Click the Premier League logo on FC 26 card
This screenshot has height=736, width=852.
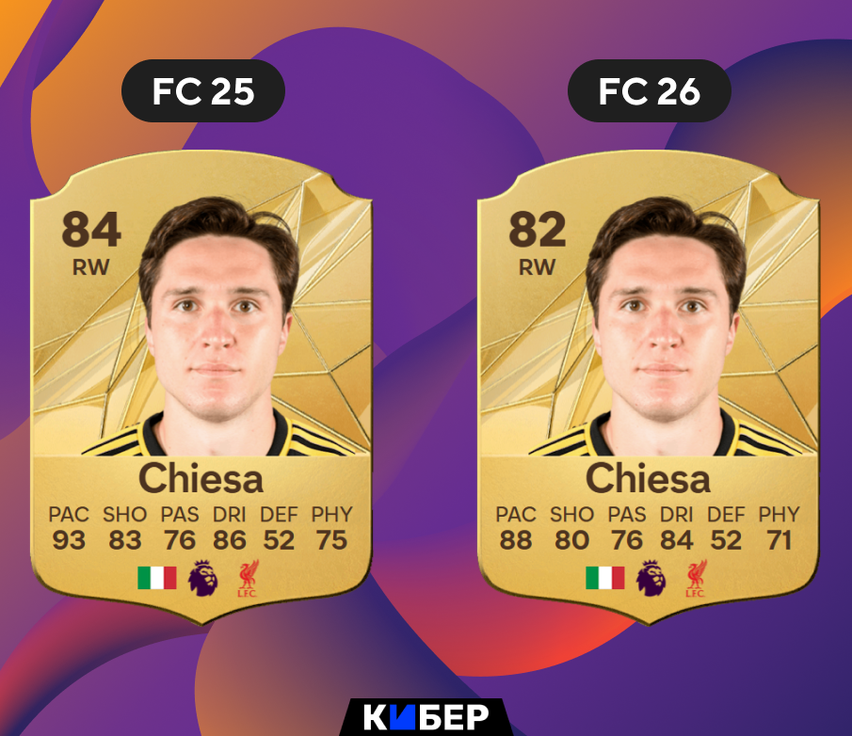pos(651,579)
